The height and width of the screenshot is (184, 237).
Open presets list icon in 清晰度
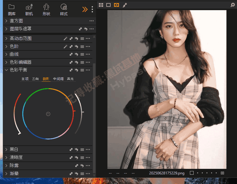coord(82,158)
